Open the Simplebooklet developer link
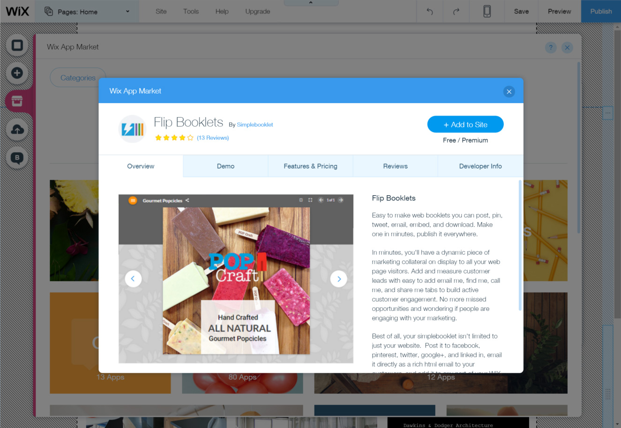Viewport: 621px width, 428px height. tap(255, 125)
